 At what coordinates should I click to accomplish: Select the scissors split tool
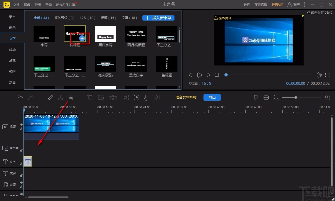[61, 98]
